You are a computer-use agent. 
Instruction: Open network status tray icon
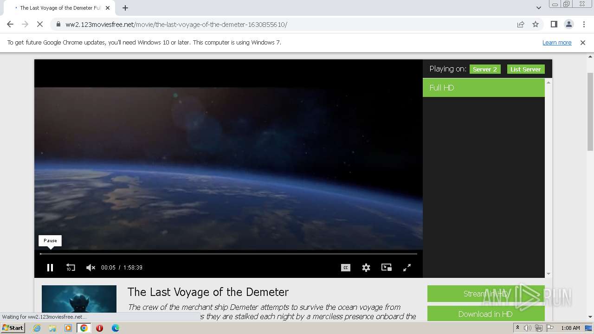[538, 328]
